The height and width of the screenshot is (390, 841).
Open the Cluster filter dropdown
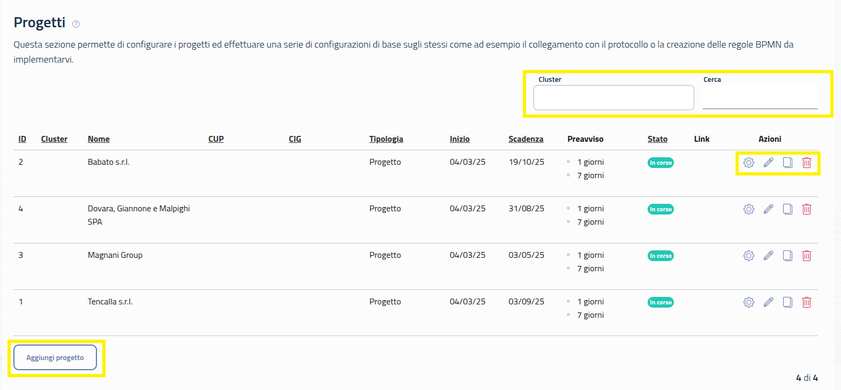[613, 98]
